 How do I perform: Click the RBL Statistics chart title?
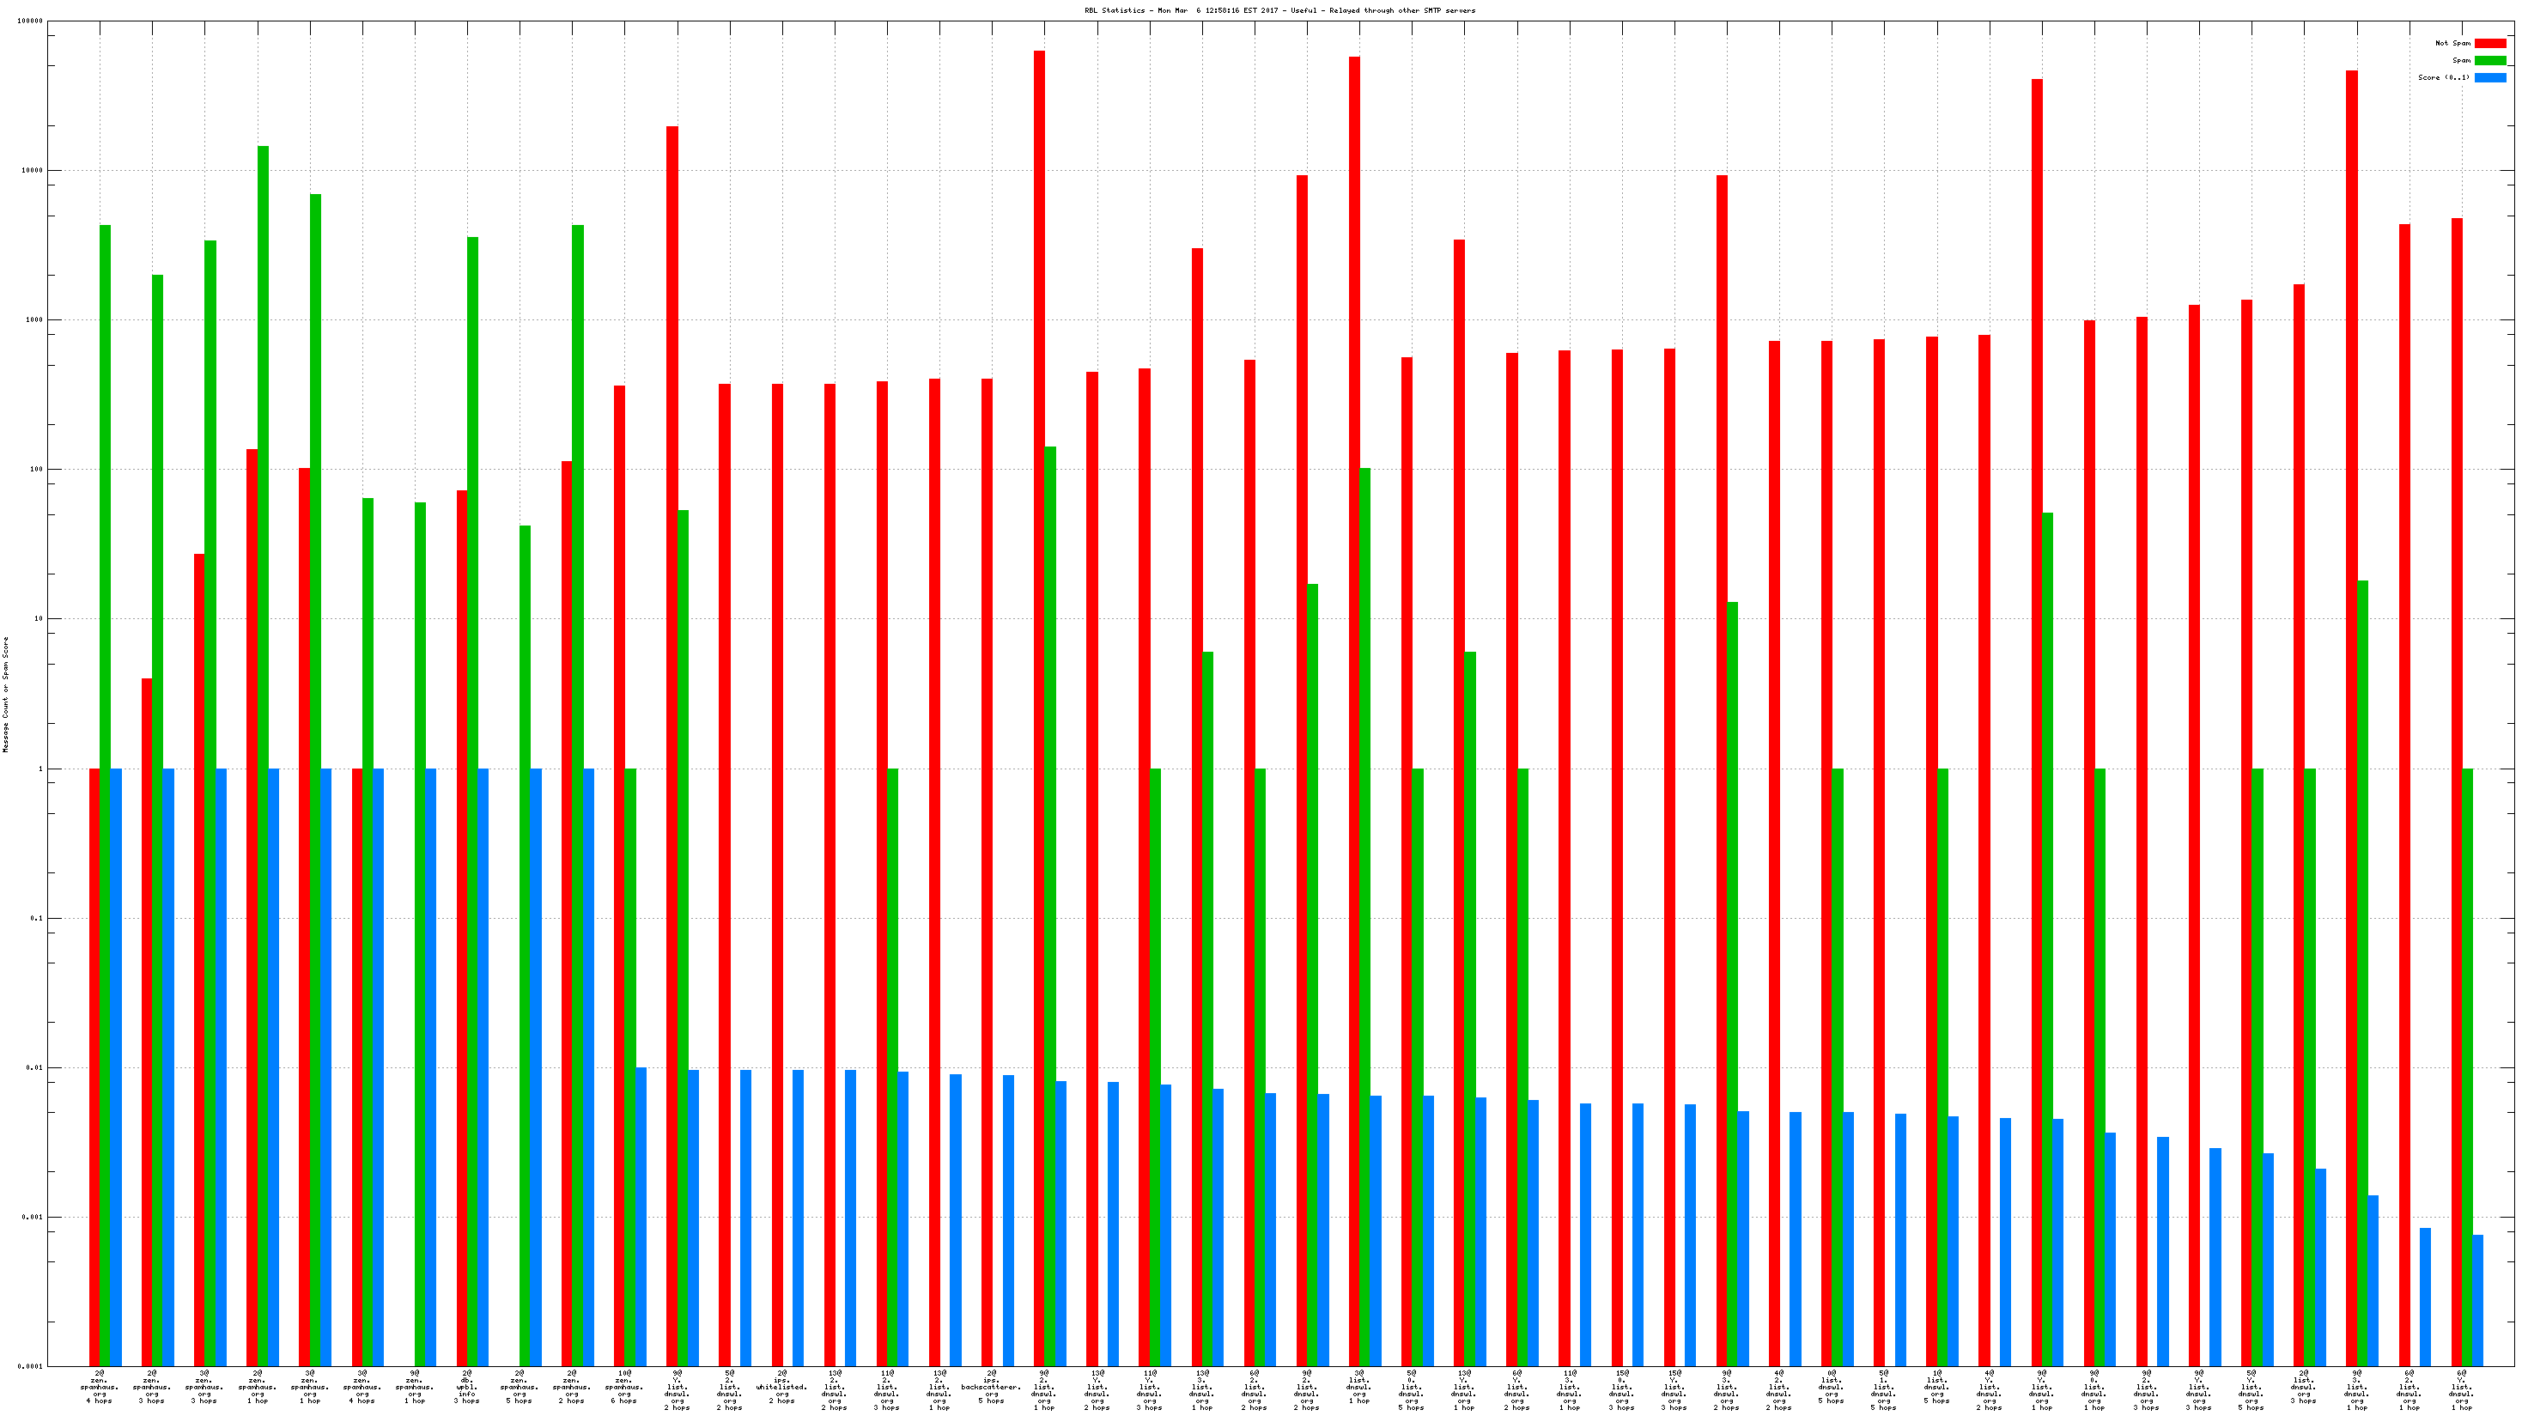click(x=1279, y=11)
